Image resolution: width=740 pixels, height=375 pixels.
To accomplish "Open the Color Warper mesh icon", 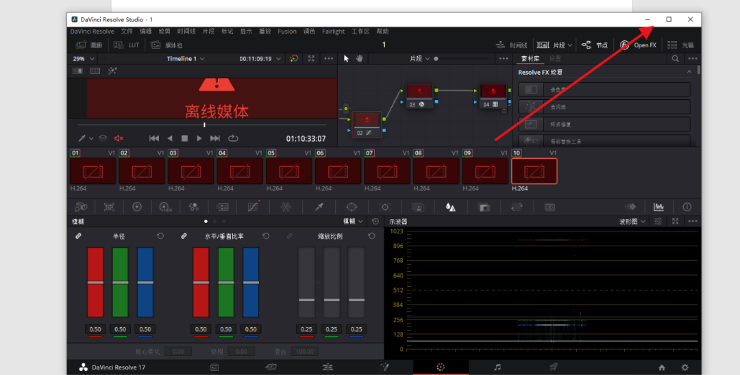I will (x=286, y=207).
